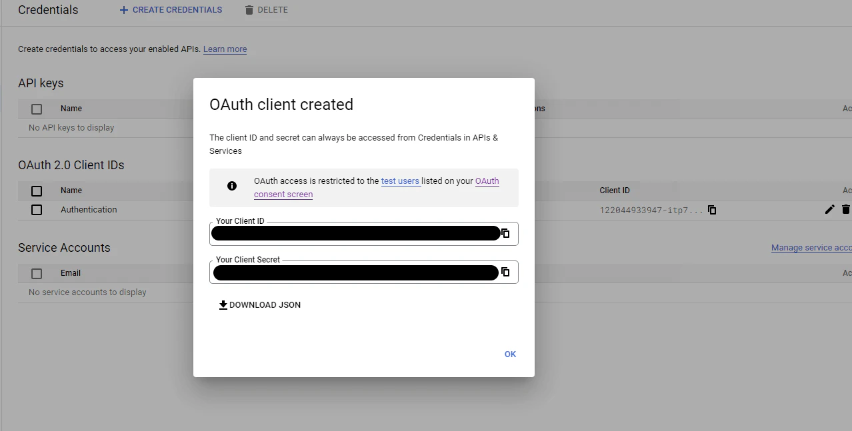This screenshot has width=852, height=431.
Task: Copy the Client ID using its copy icon
Action: (505, 233)
